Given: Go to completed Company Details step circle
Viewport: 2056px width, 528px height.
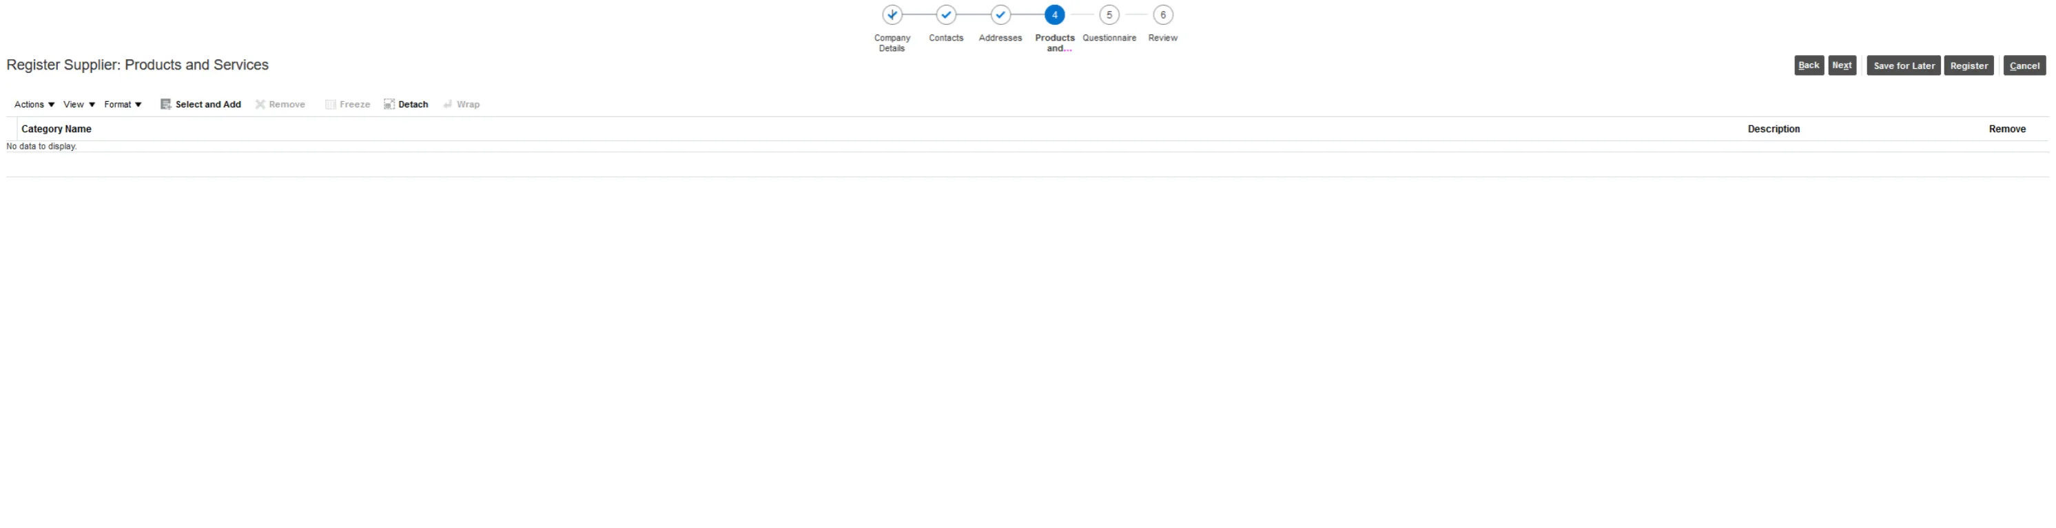Looking at the screenshot, I should tap(892, 15).
